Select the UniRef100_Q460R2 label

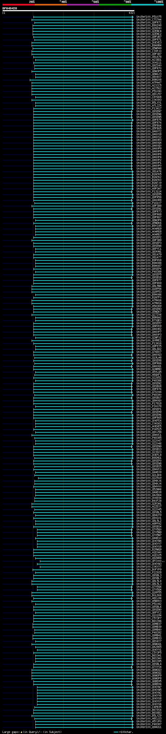(x=149, y=329)
